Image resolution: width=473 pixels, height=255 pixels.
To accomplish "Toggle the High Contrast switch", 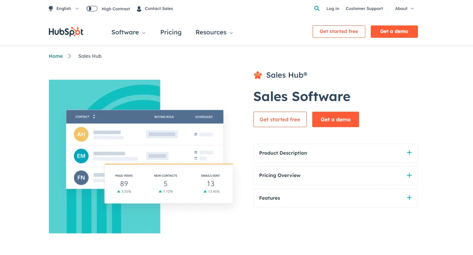I will [92, 9].
